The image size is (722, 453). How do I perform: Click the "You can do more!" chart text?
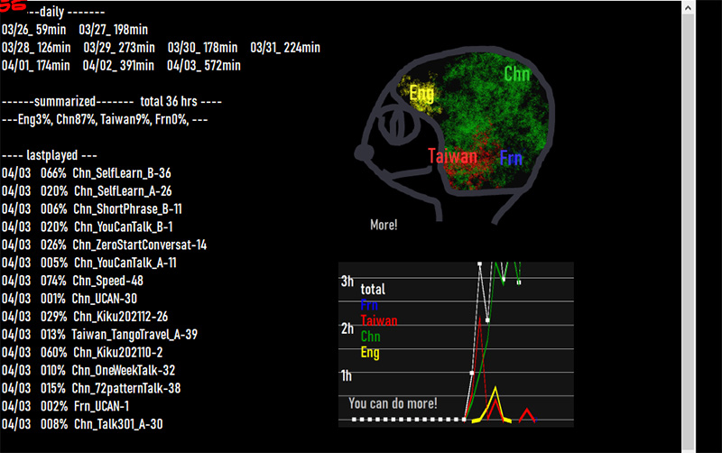[x=393, y=403]
